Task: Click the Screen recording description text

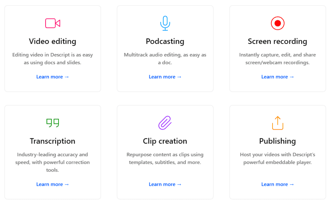Action: coord(277,58)
